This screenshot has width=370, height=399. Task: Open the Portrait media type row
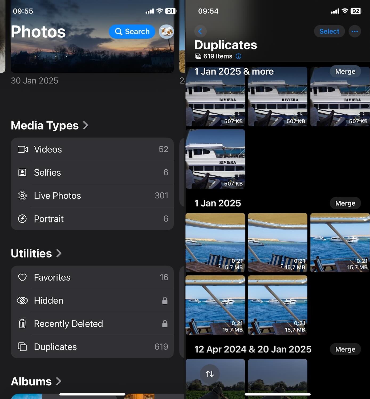pos(92,219)
